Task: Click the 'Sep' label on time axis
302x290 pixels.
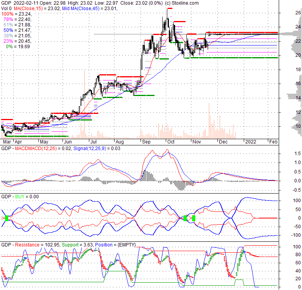Action: [x=146, y=142]
